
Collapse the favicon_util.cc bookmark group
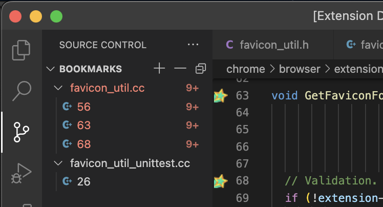pos(58,88)
